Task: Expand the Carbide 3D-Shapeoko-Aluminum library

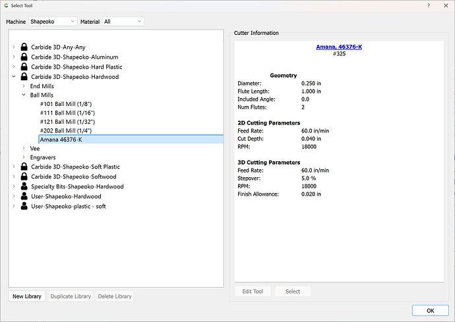Action: pyautogui.click(x=14, y=57)
